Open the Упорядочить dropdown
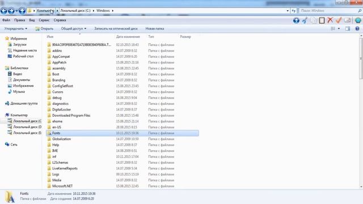 click(16, 29)
